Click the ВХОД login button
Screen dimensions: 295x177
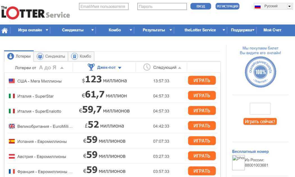[201, 6]
